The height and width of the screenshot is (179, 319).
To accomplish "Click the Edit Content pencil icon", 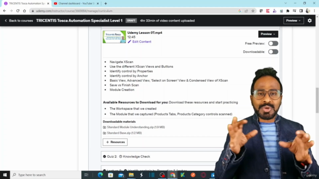I will click(130, 42).
